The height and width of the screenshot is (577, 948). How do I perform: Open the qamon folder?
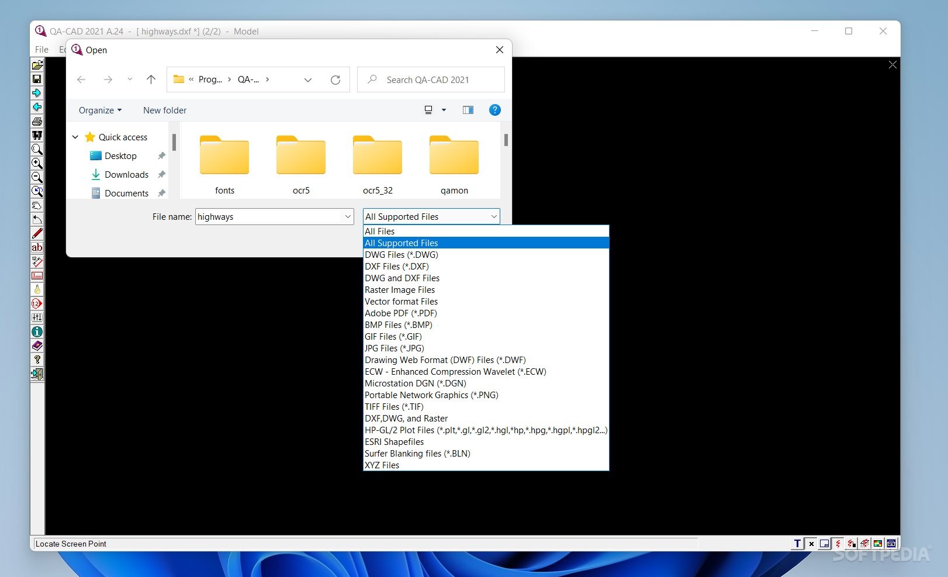pos(454,165)
